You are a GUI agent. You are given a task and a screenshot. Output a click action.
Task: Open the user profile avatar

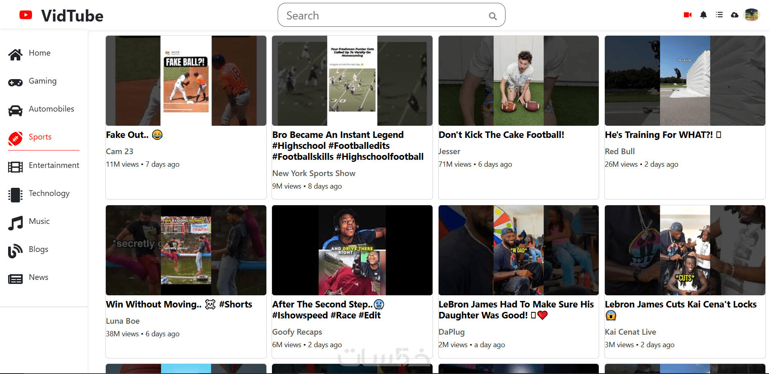752,15
